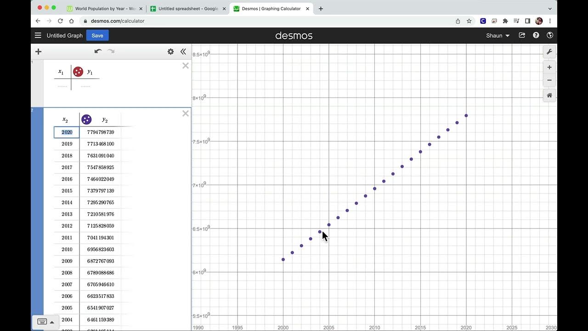The width and height of the screenshot is (588, 331).
Task: Select the empty y1 table cell
Action: pos(85,86)
